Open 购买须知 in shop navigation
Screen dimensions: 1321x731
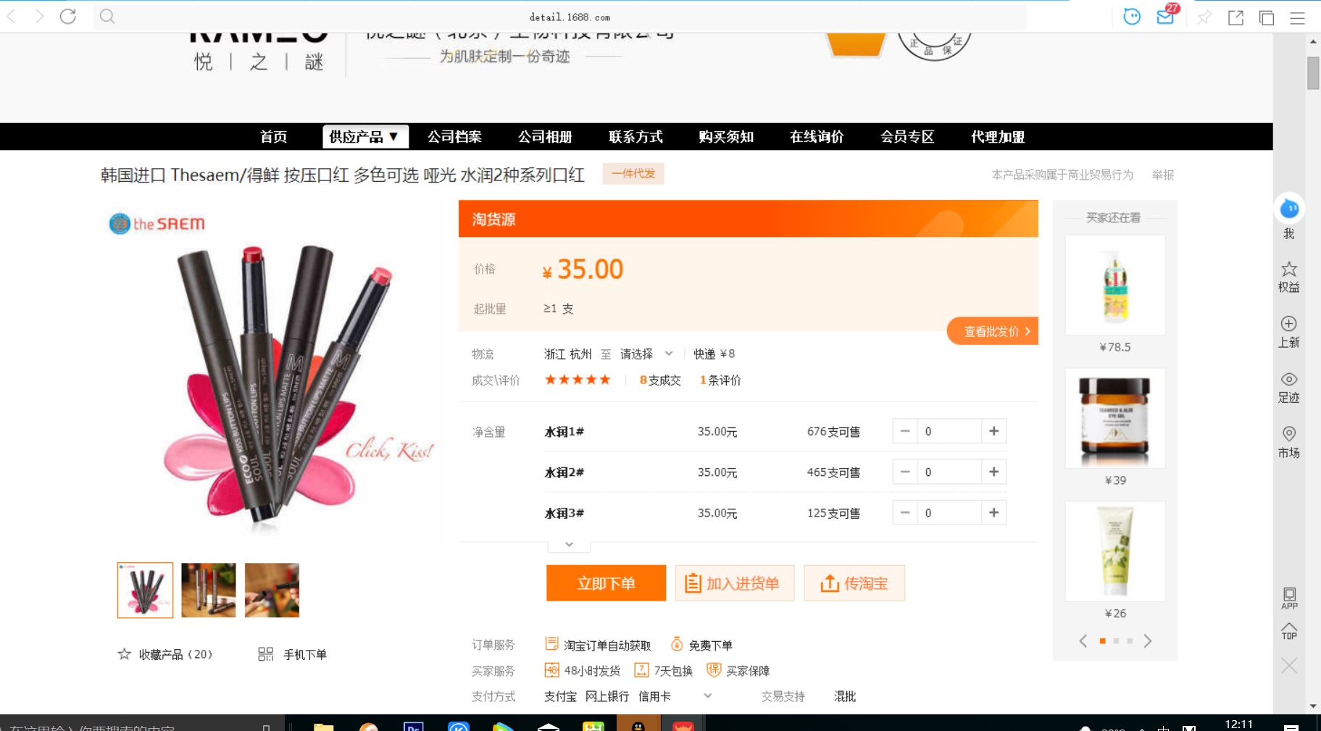[x=726, y=136]
